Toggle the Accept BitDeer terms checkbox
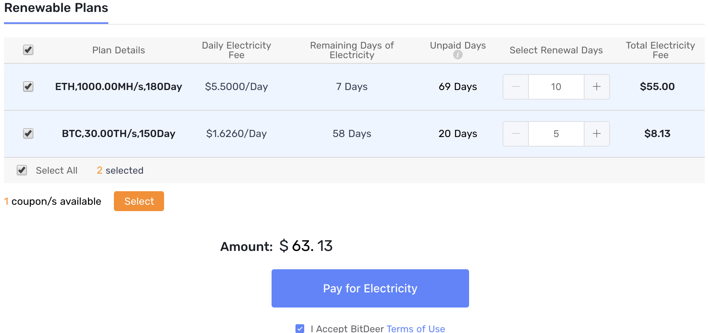Image resolution: width=708 pixels, height=333 pixels. 300,329
